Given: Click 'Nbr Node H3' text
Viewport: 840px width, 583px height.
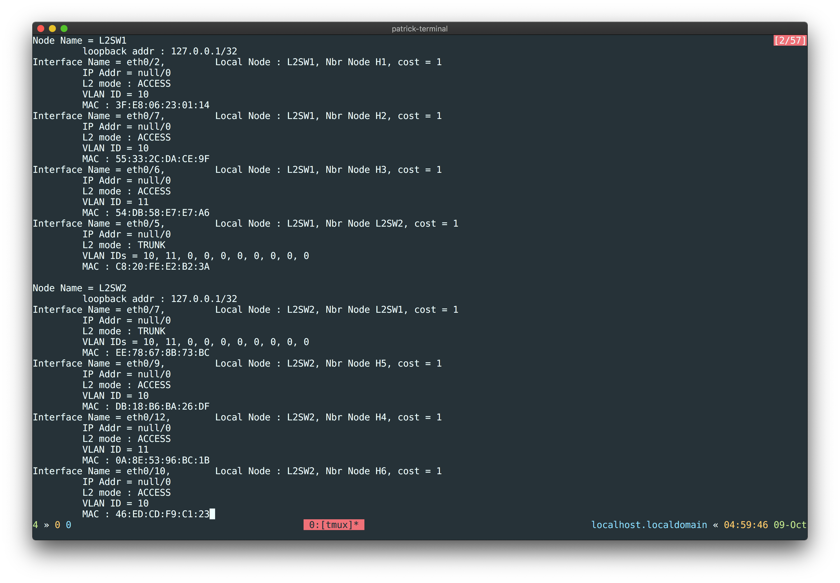Looking at the screenshot, I should point(356,170).
